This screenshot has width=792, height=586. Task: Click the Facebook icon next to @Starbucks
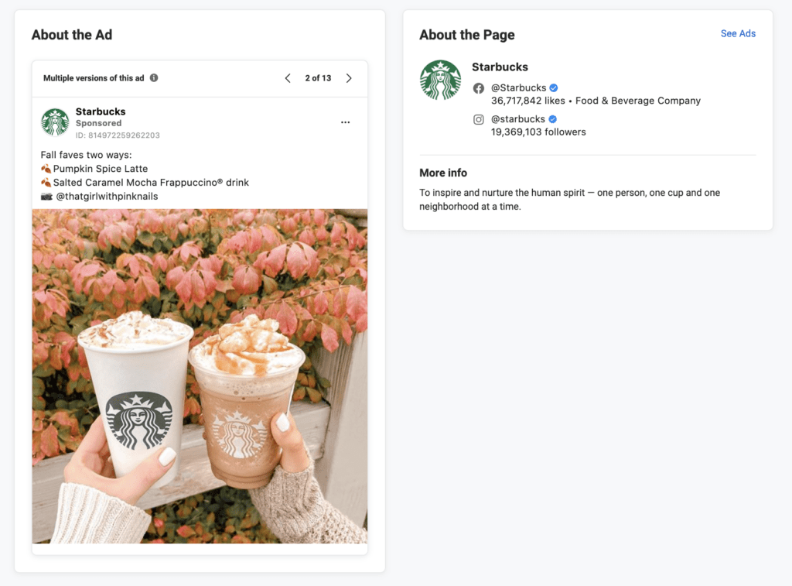coord(478,88)
